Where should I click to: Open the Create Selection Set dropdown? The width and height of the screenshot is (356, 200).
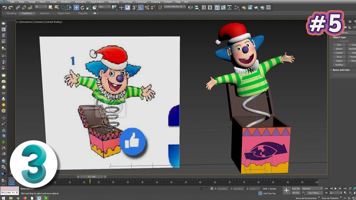[175, 7]
